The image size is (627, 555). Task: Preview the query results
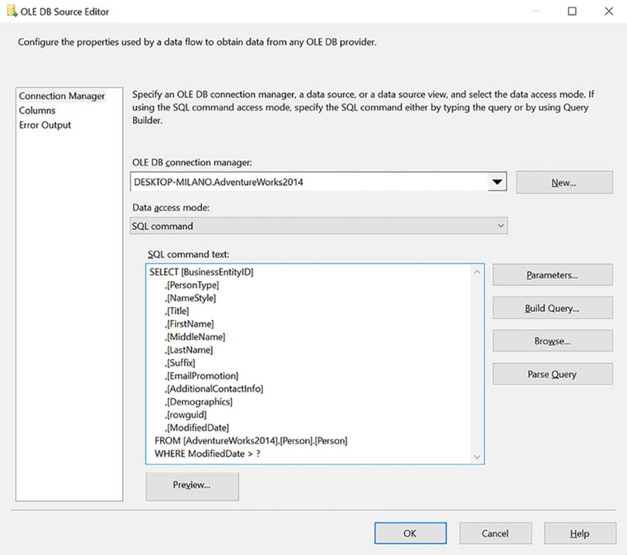coord(192,486)
